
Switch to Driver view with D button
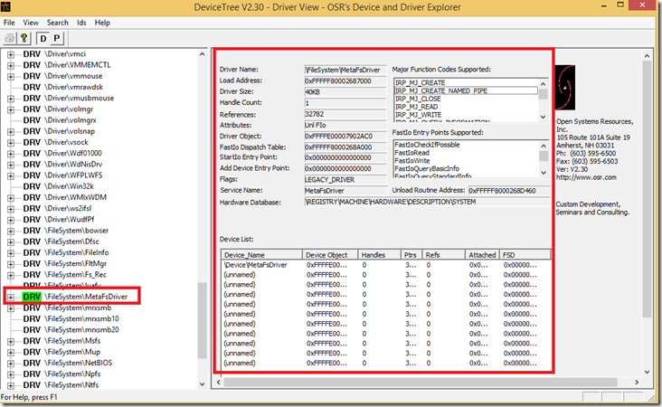click(43, 39)
